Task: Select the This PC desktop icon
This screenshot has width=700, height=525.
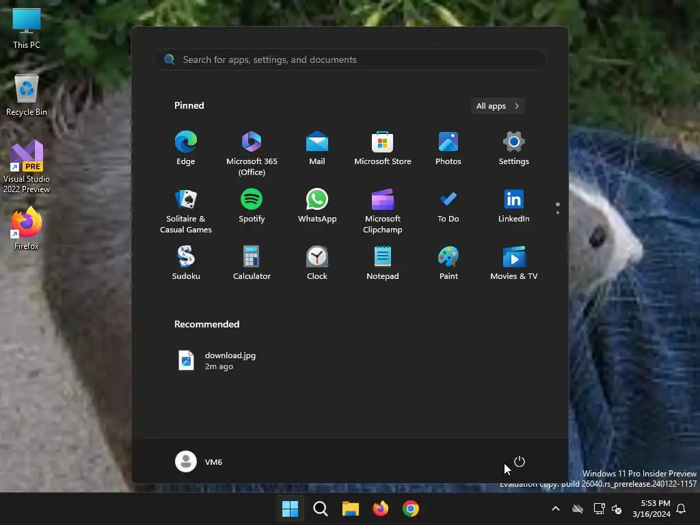Action: pyautogui.click(x=27, y=29)
